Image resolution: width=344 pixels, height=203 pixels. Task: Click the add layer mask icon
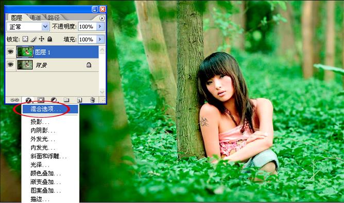[41, 100]
